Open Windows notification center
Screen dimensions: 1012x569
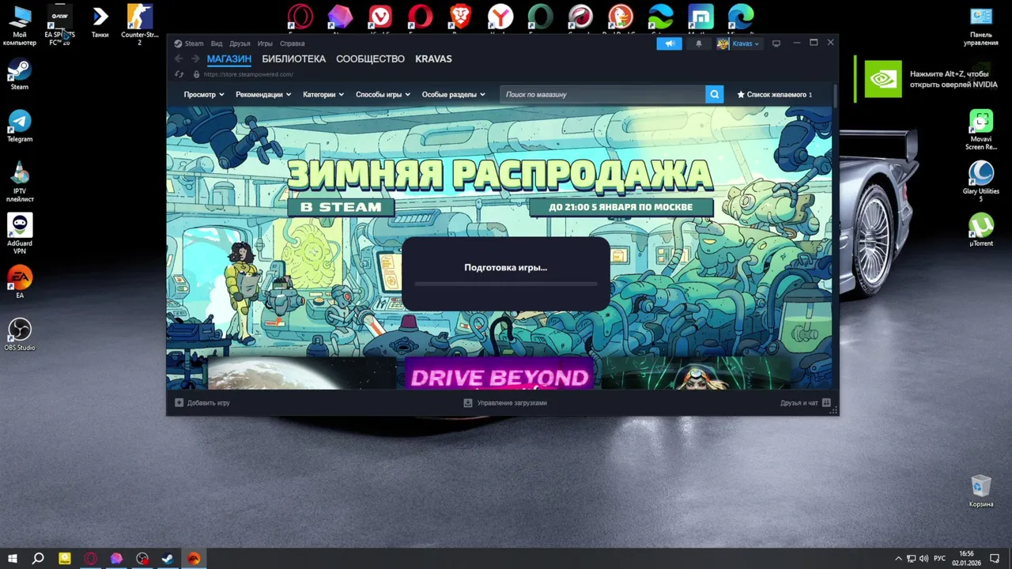(995, 559)
